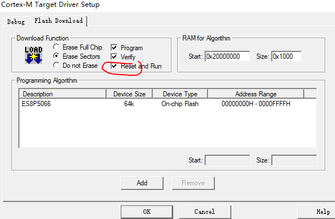Choose the Do not Erase option
The image size is (335, 219).
click(x=56, y=65)
